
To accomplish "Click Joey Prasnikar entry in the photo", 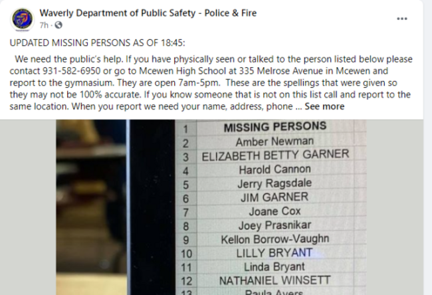I will coord(274,225).
